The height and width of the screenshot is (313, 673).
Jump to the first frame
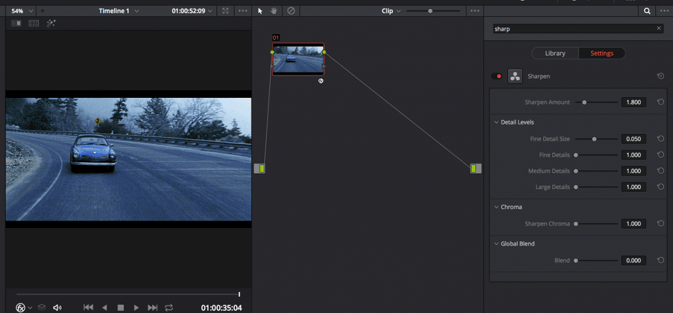click(x=88, y=308)
